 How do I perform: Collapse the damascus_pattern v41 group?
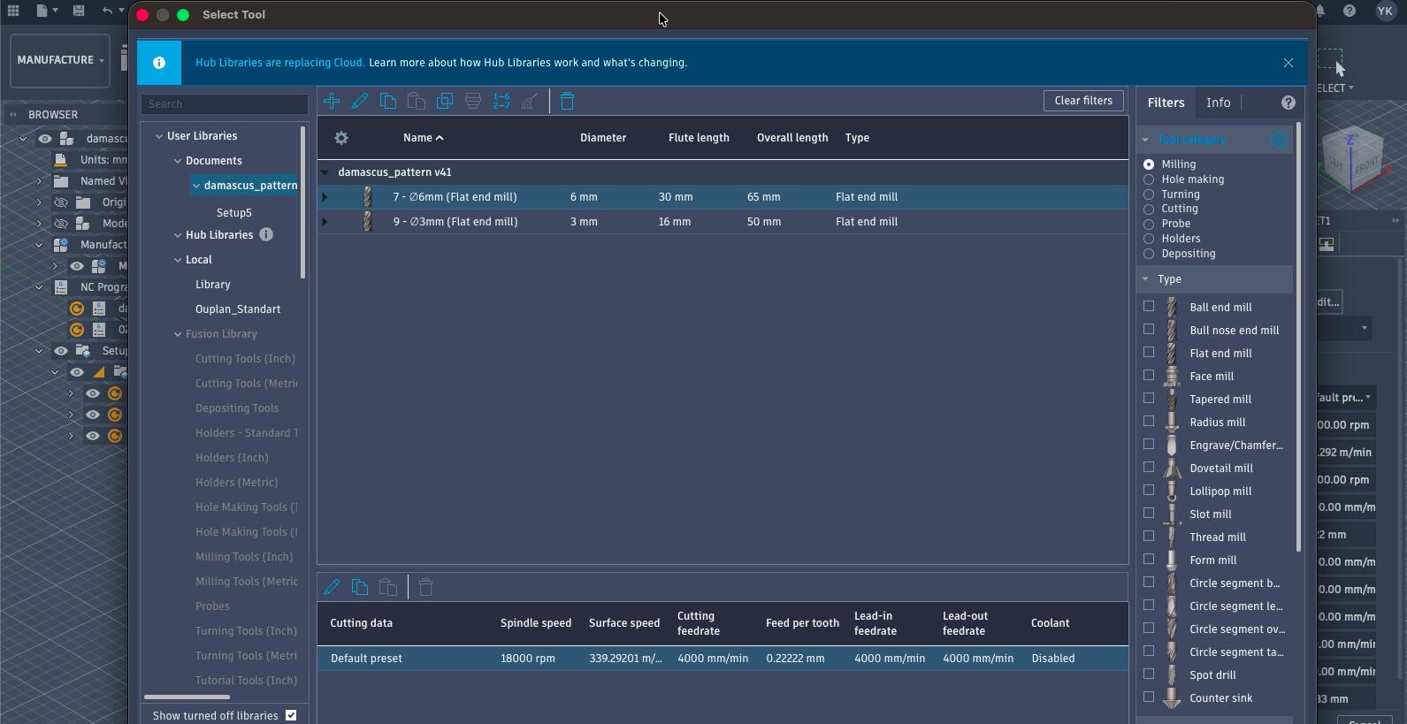[x=325, y=172]
